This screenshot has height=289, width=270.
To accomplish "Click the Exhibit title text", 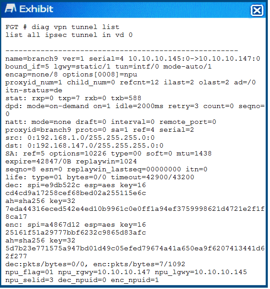I will click(36, 9).
